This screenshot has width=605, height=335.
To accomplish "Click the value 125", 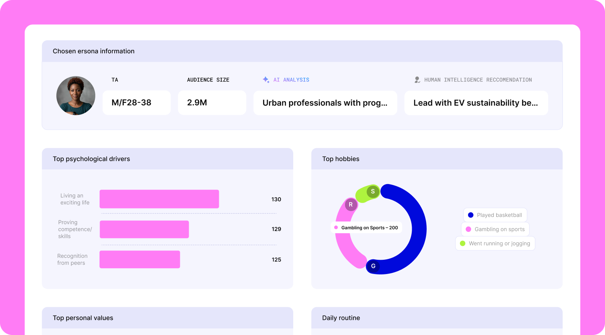I will coord(276,260).
